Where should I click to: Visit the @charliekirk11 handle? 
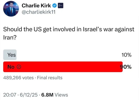tap(39, 12)
